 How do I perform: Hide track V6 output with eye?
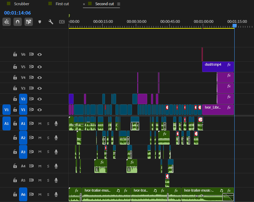click(x=39, y=54)
